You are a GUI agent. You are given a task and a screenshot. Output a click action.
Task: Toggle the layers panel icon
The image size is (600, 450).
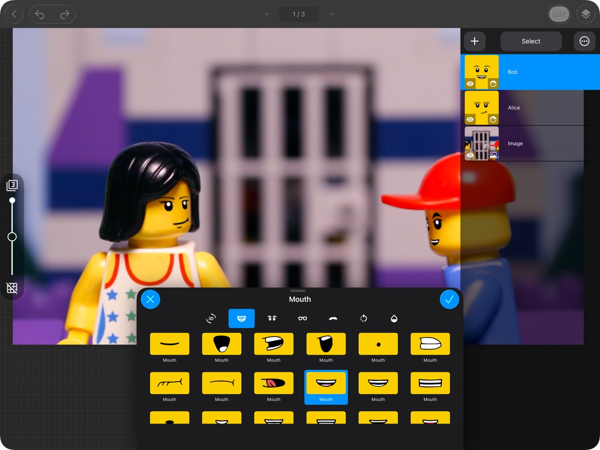pos(586,14)
